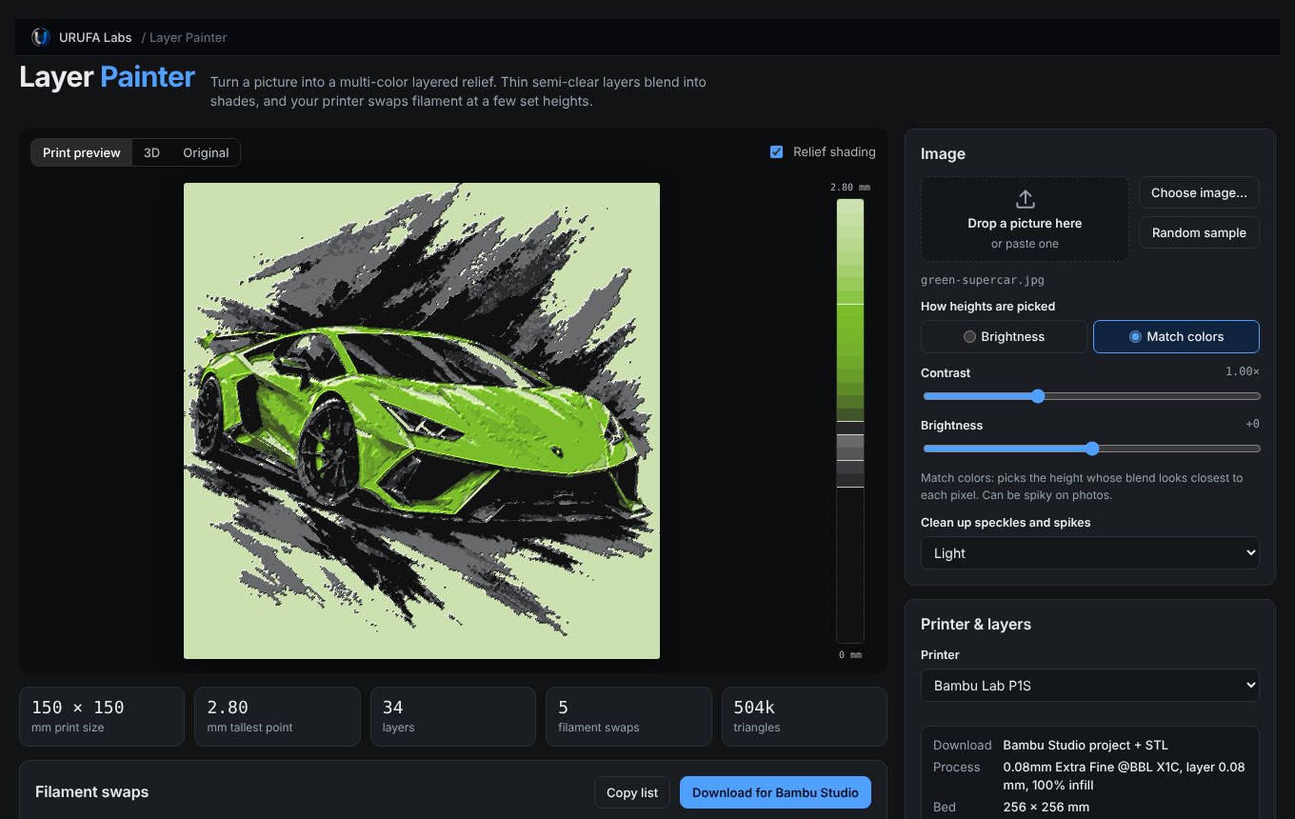Click the 2.80 tallest point value
The height and width of the screenshot is (819, 1295).
(228, 708)
